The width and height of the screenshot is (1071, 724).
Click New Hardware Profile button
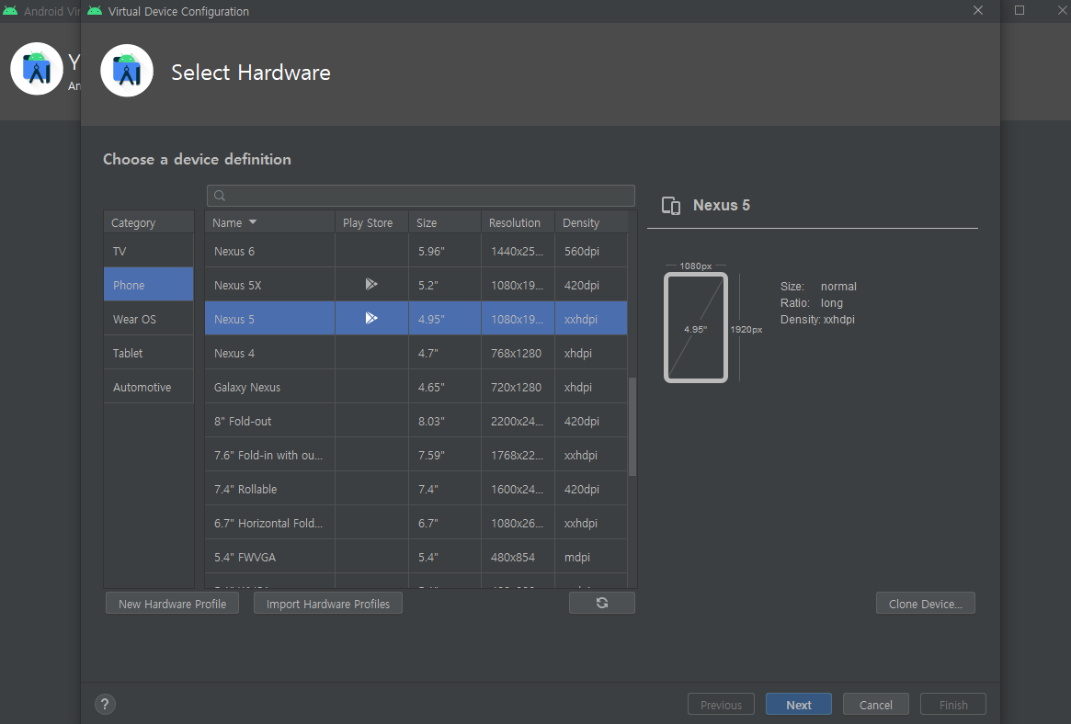(172, 604)
